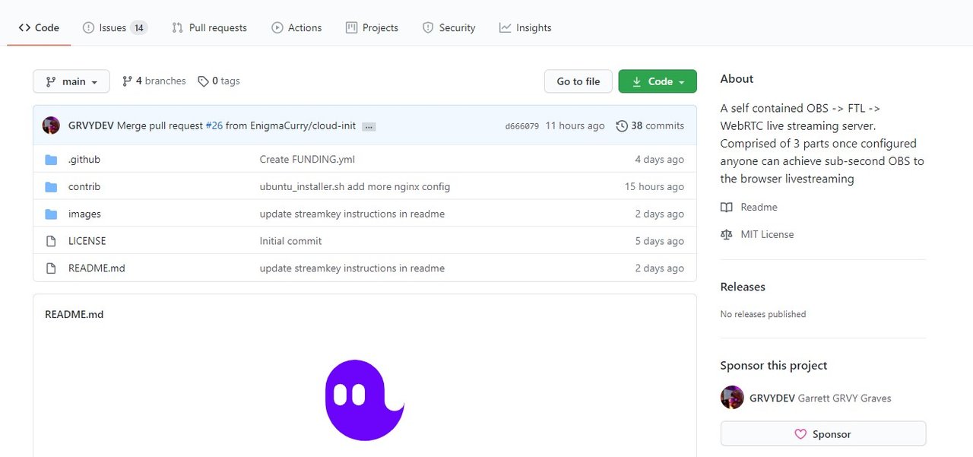Screen dimensions: 973x457
Task: View the 4 branches link
Action: pyautogui.click(x=154, y=81)
